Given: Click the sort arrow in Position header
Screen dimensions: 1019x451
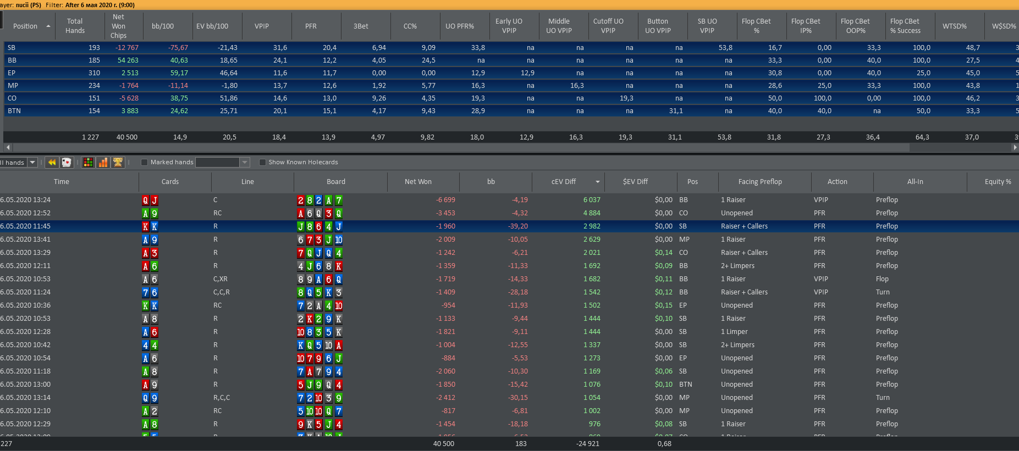Looking at the screenshot, I should pos(48,26).
